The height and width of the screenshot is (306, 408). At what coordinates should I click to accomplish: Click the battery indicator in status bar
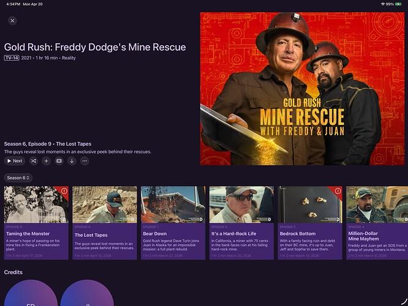coord(399,4)
